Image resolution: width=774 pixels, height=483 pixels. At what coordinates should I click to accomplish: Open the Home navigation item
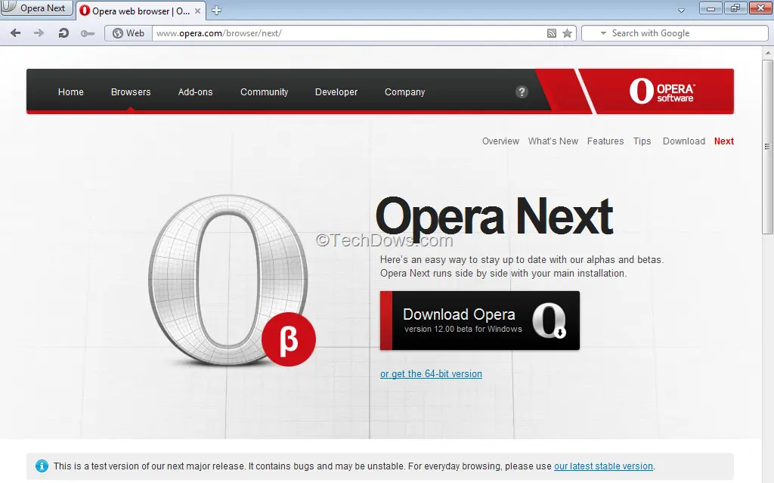pos(70,92)
